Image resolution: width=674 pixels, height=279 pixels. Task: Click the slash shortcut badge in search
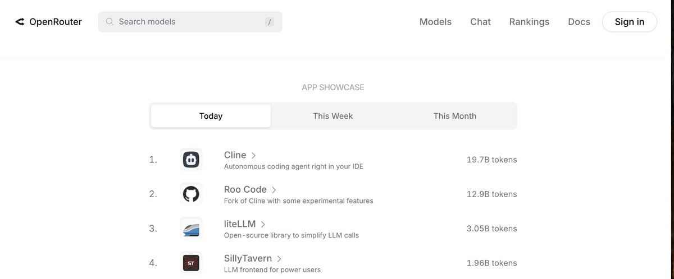tap(270, 22)
